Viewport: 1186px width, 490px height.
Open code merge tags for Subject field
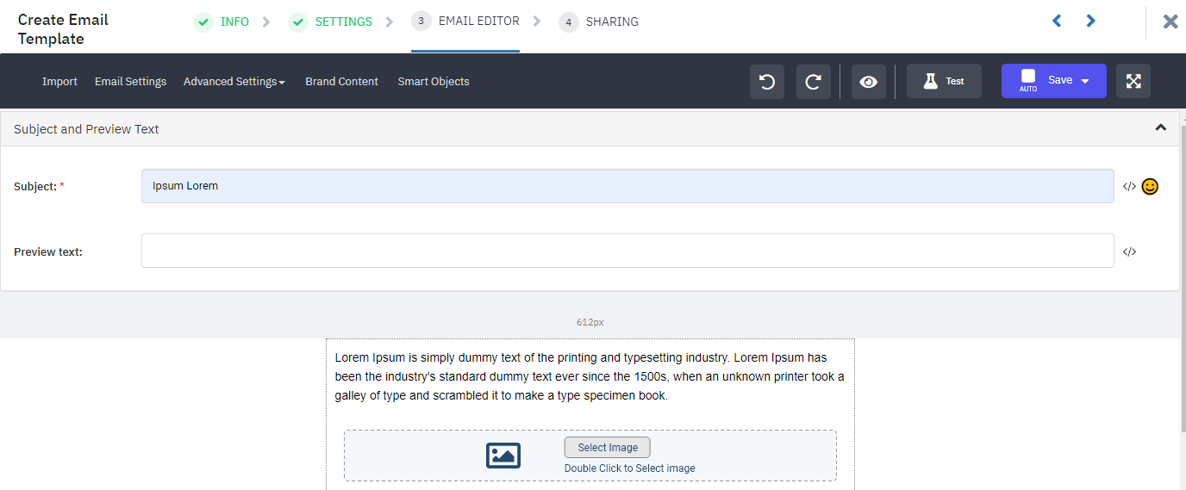[x=1129, y=186]
